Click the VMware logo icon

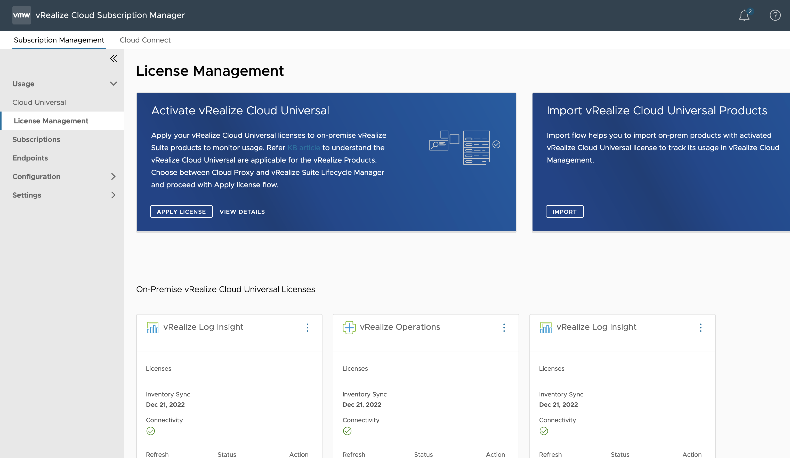[21, 15]
